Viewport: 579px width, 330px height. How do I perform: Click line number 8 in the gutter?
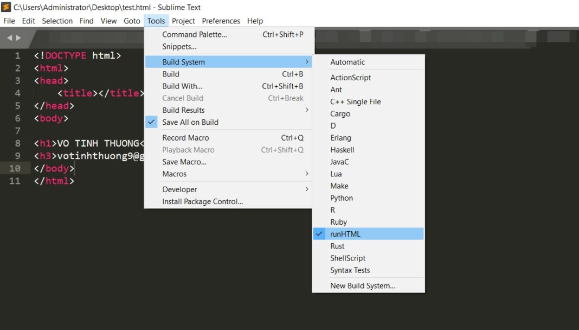pos(17,143)
